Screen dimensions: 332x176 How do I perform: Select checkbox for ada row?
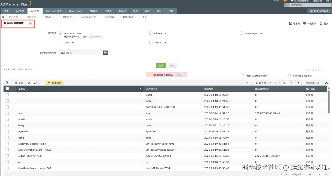pos(7,113)
